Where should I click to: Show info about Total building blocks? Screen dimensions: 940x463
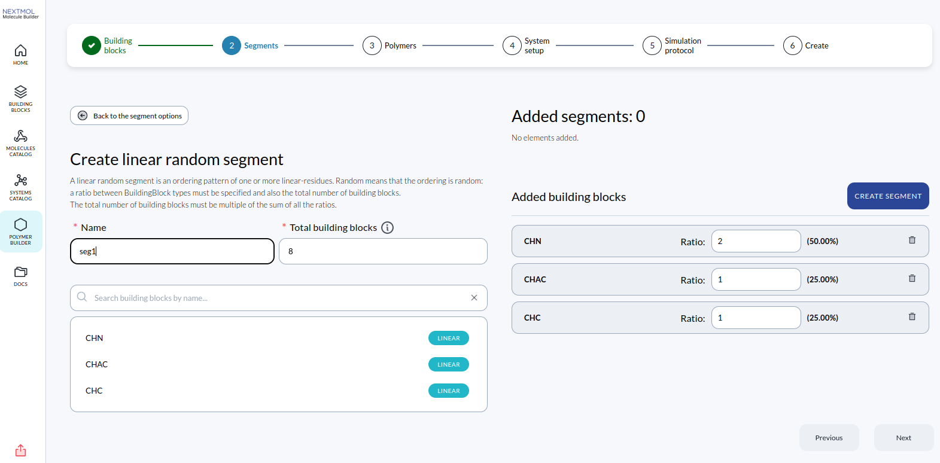[388, 228]
